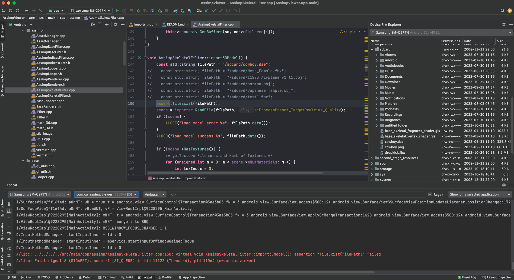Sync project with Gradle files
514x280 pixels.
[x=175, y=11]
